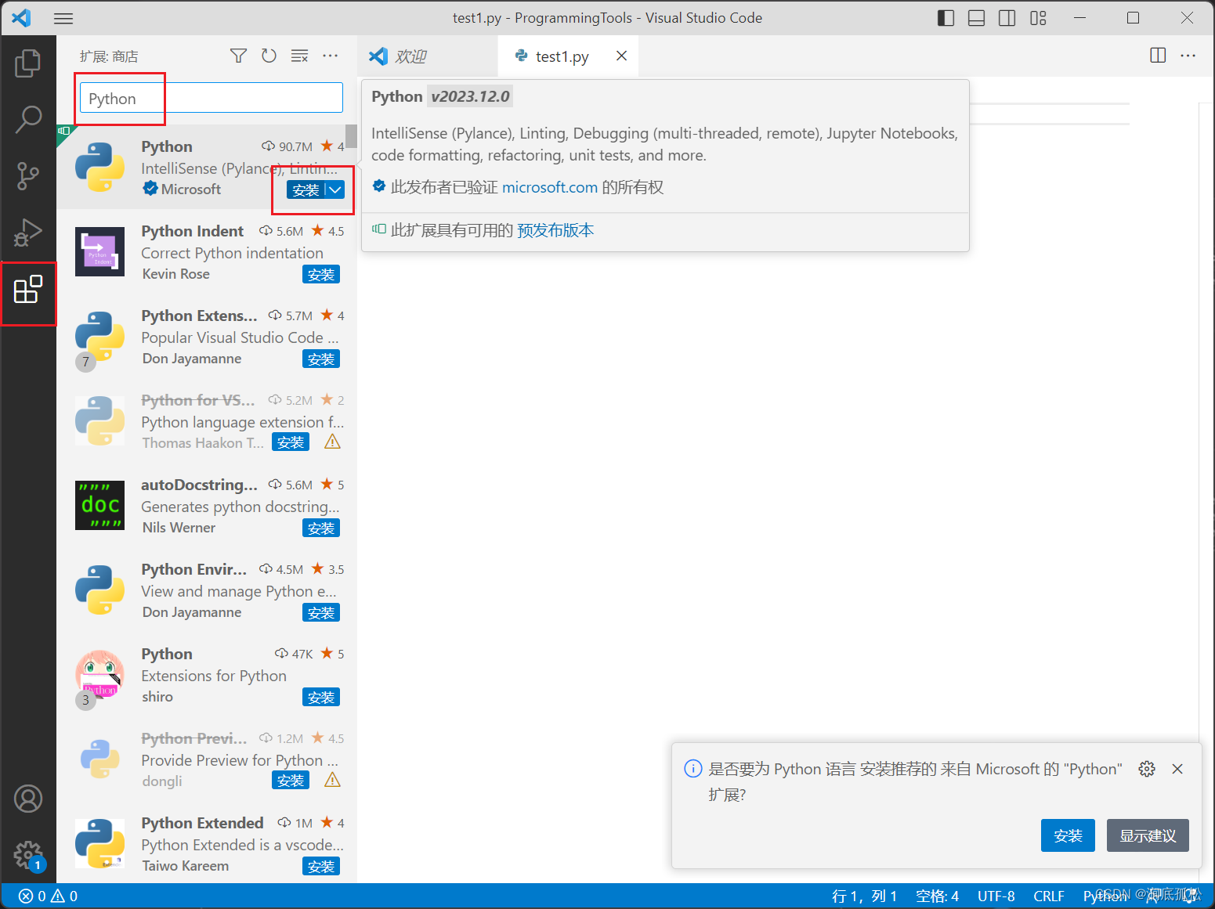Open the hamburger application menu

pos(63,18)
